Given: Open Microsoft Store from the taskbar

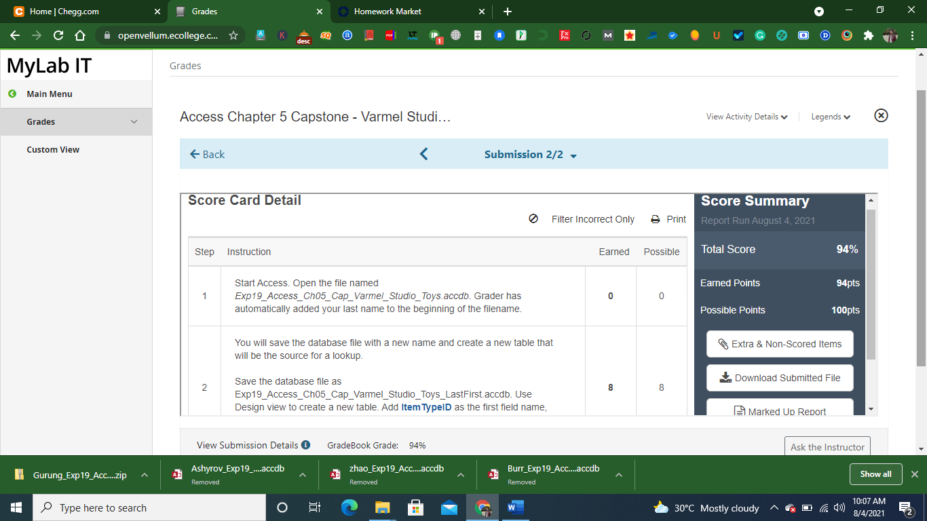Looking at the screenshot, I should point(415,507).
